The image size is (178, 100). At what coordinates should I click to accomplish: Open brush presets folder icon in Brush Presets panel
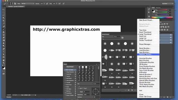[122, 38]
